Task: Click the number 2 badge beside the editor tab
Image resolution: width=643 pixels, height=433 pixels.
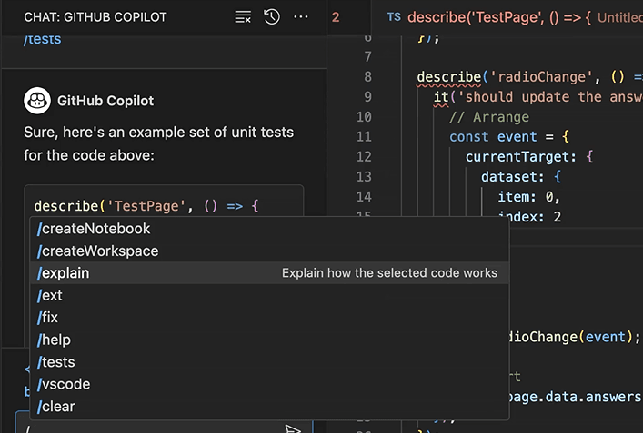Action: pos(336,17)
